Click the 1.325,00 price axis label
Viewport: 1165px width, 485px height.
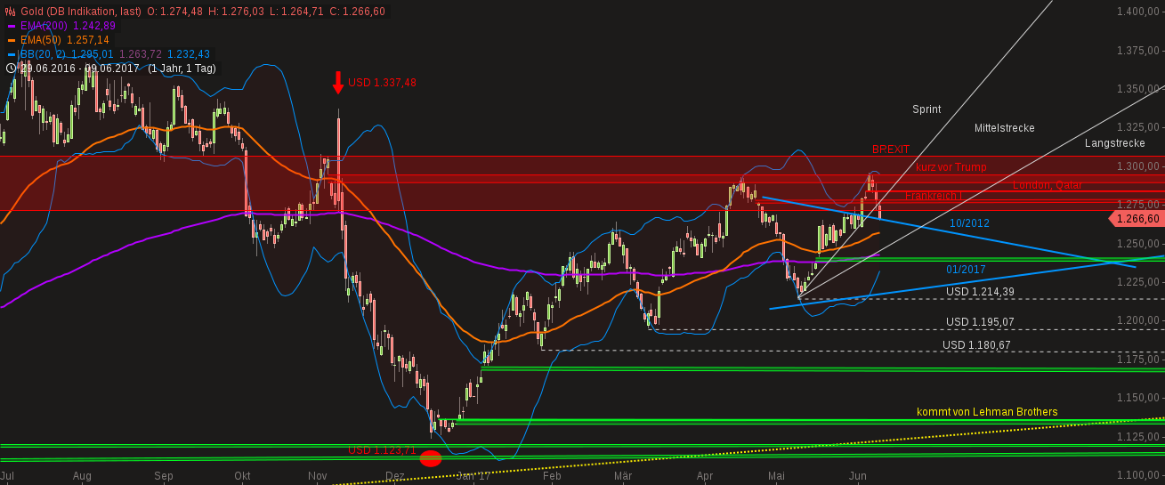1140,128
